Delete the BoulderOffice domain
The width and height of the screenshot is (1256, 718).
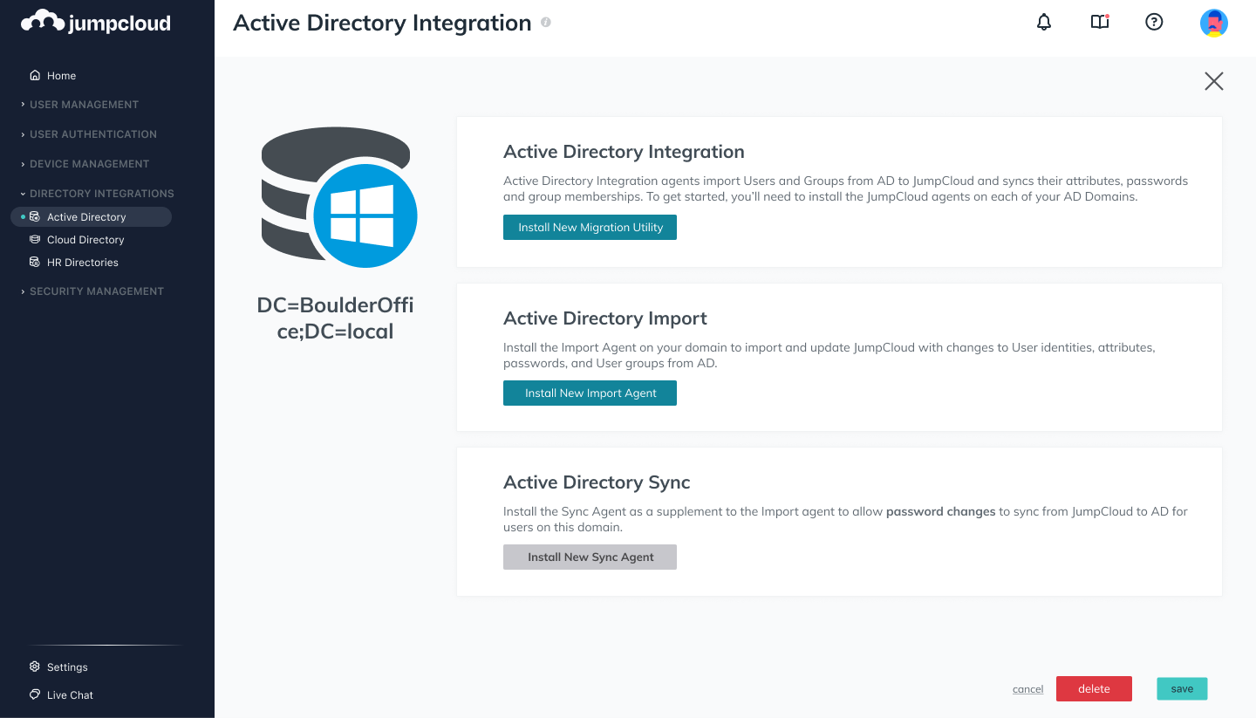1094,688
